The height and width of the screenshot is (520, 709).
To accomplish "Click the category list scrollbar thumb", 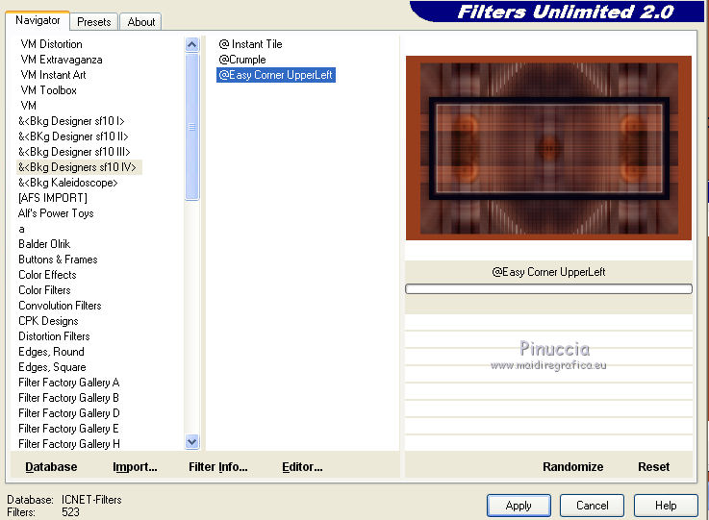I will (191, 127).
